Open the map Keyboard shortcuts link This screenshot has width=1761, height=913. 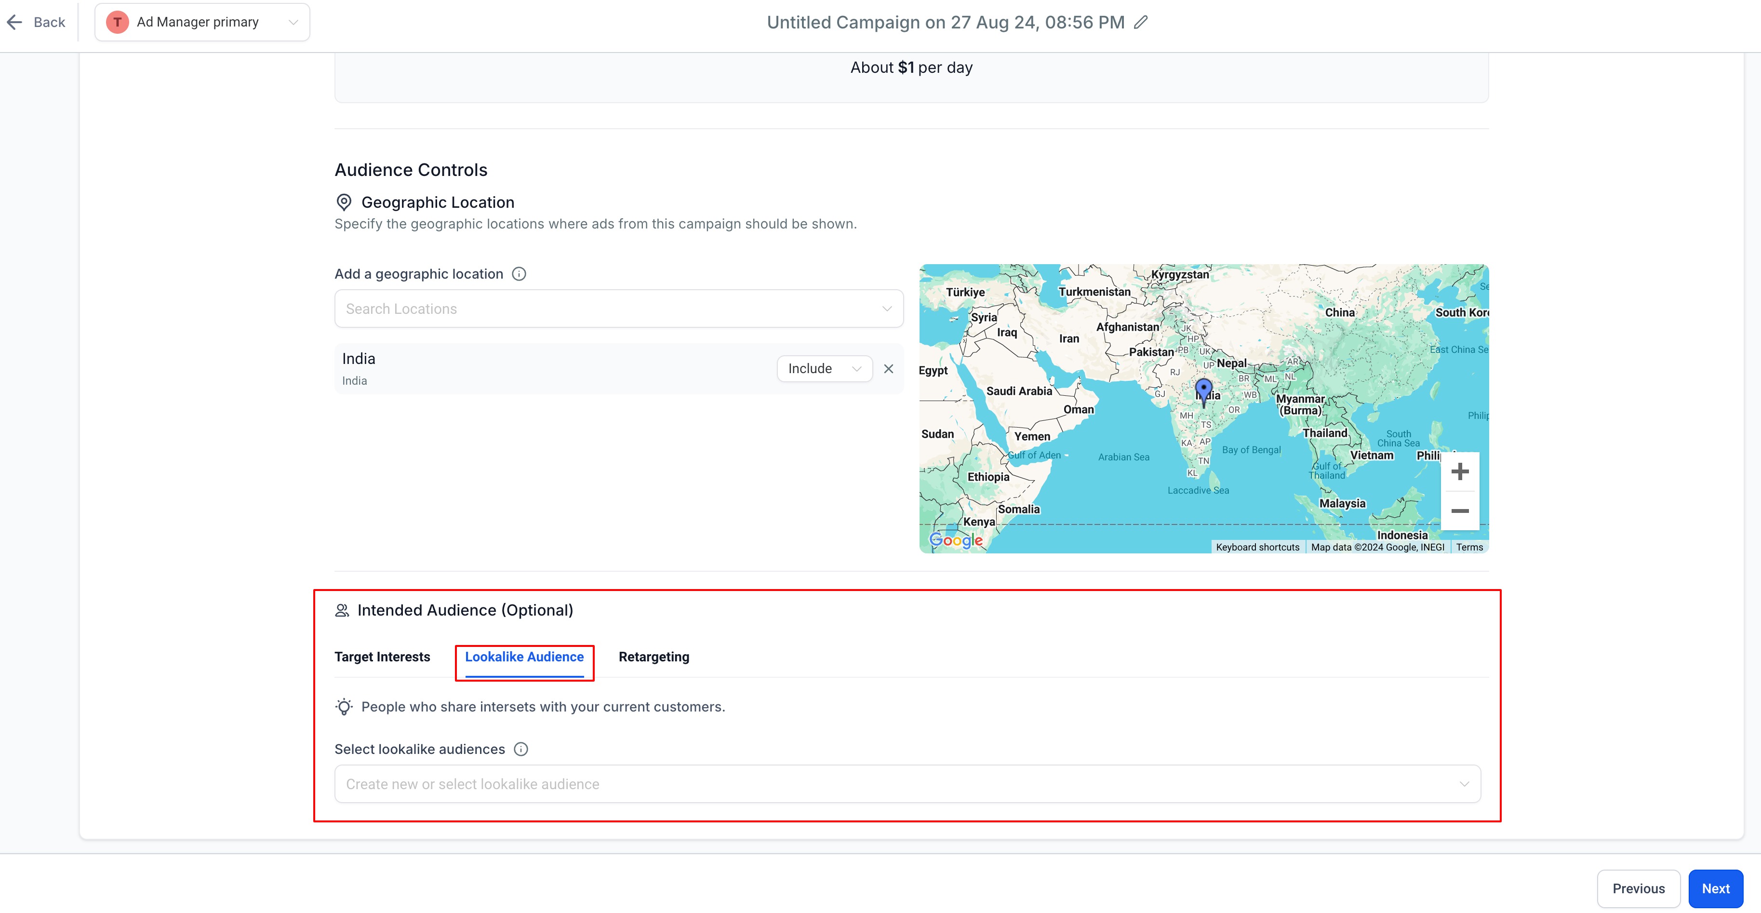[x=1257, y=547]
